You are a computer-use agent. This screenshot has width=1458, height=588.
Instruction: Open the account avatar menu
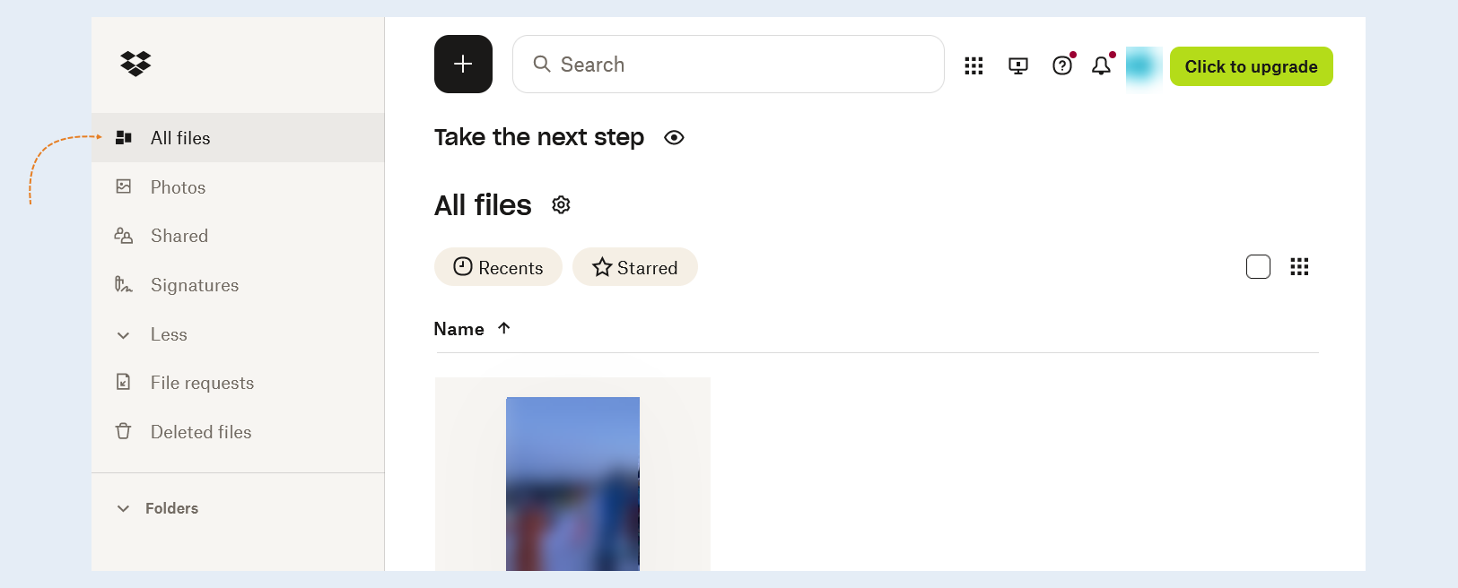[x=1144, y=66]
